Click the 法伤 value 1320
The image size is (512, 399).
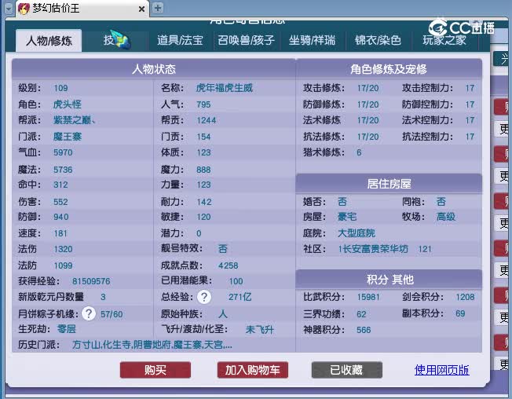pos(63,249)
